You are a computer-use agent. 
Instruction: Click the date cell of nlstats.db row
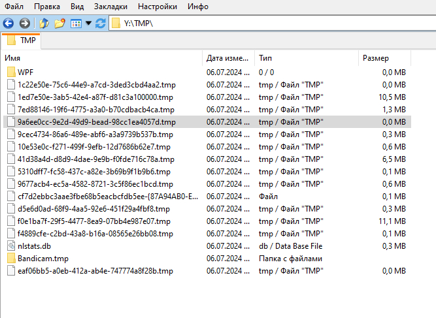pyautogui.click(x=228, y=246)
